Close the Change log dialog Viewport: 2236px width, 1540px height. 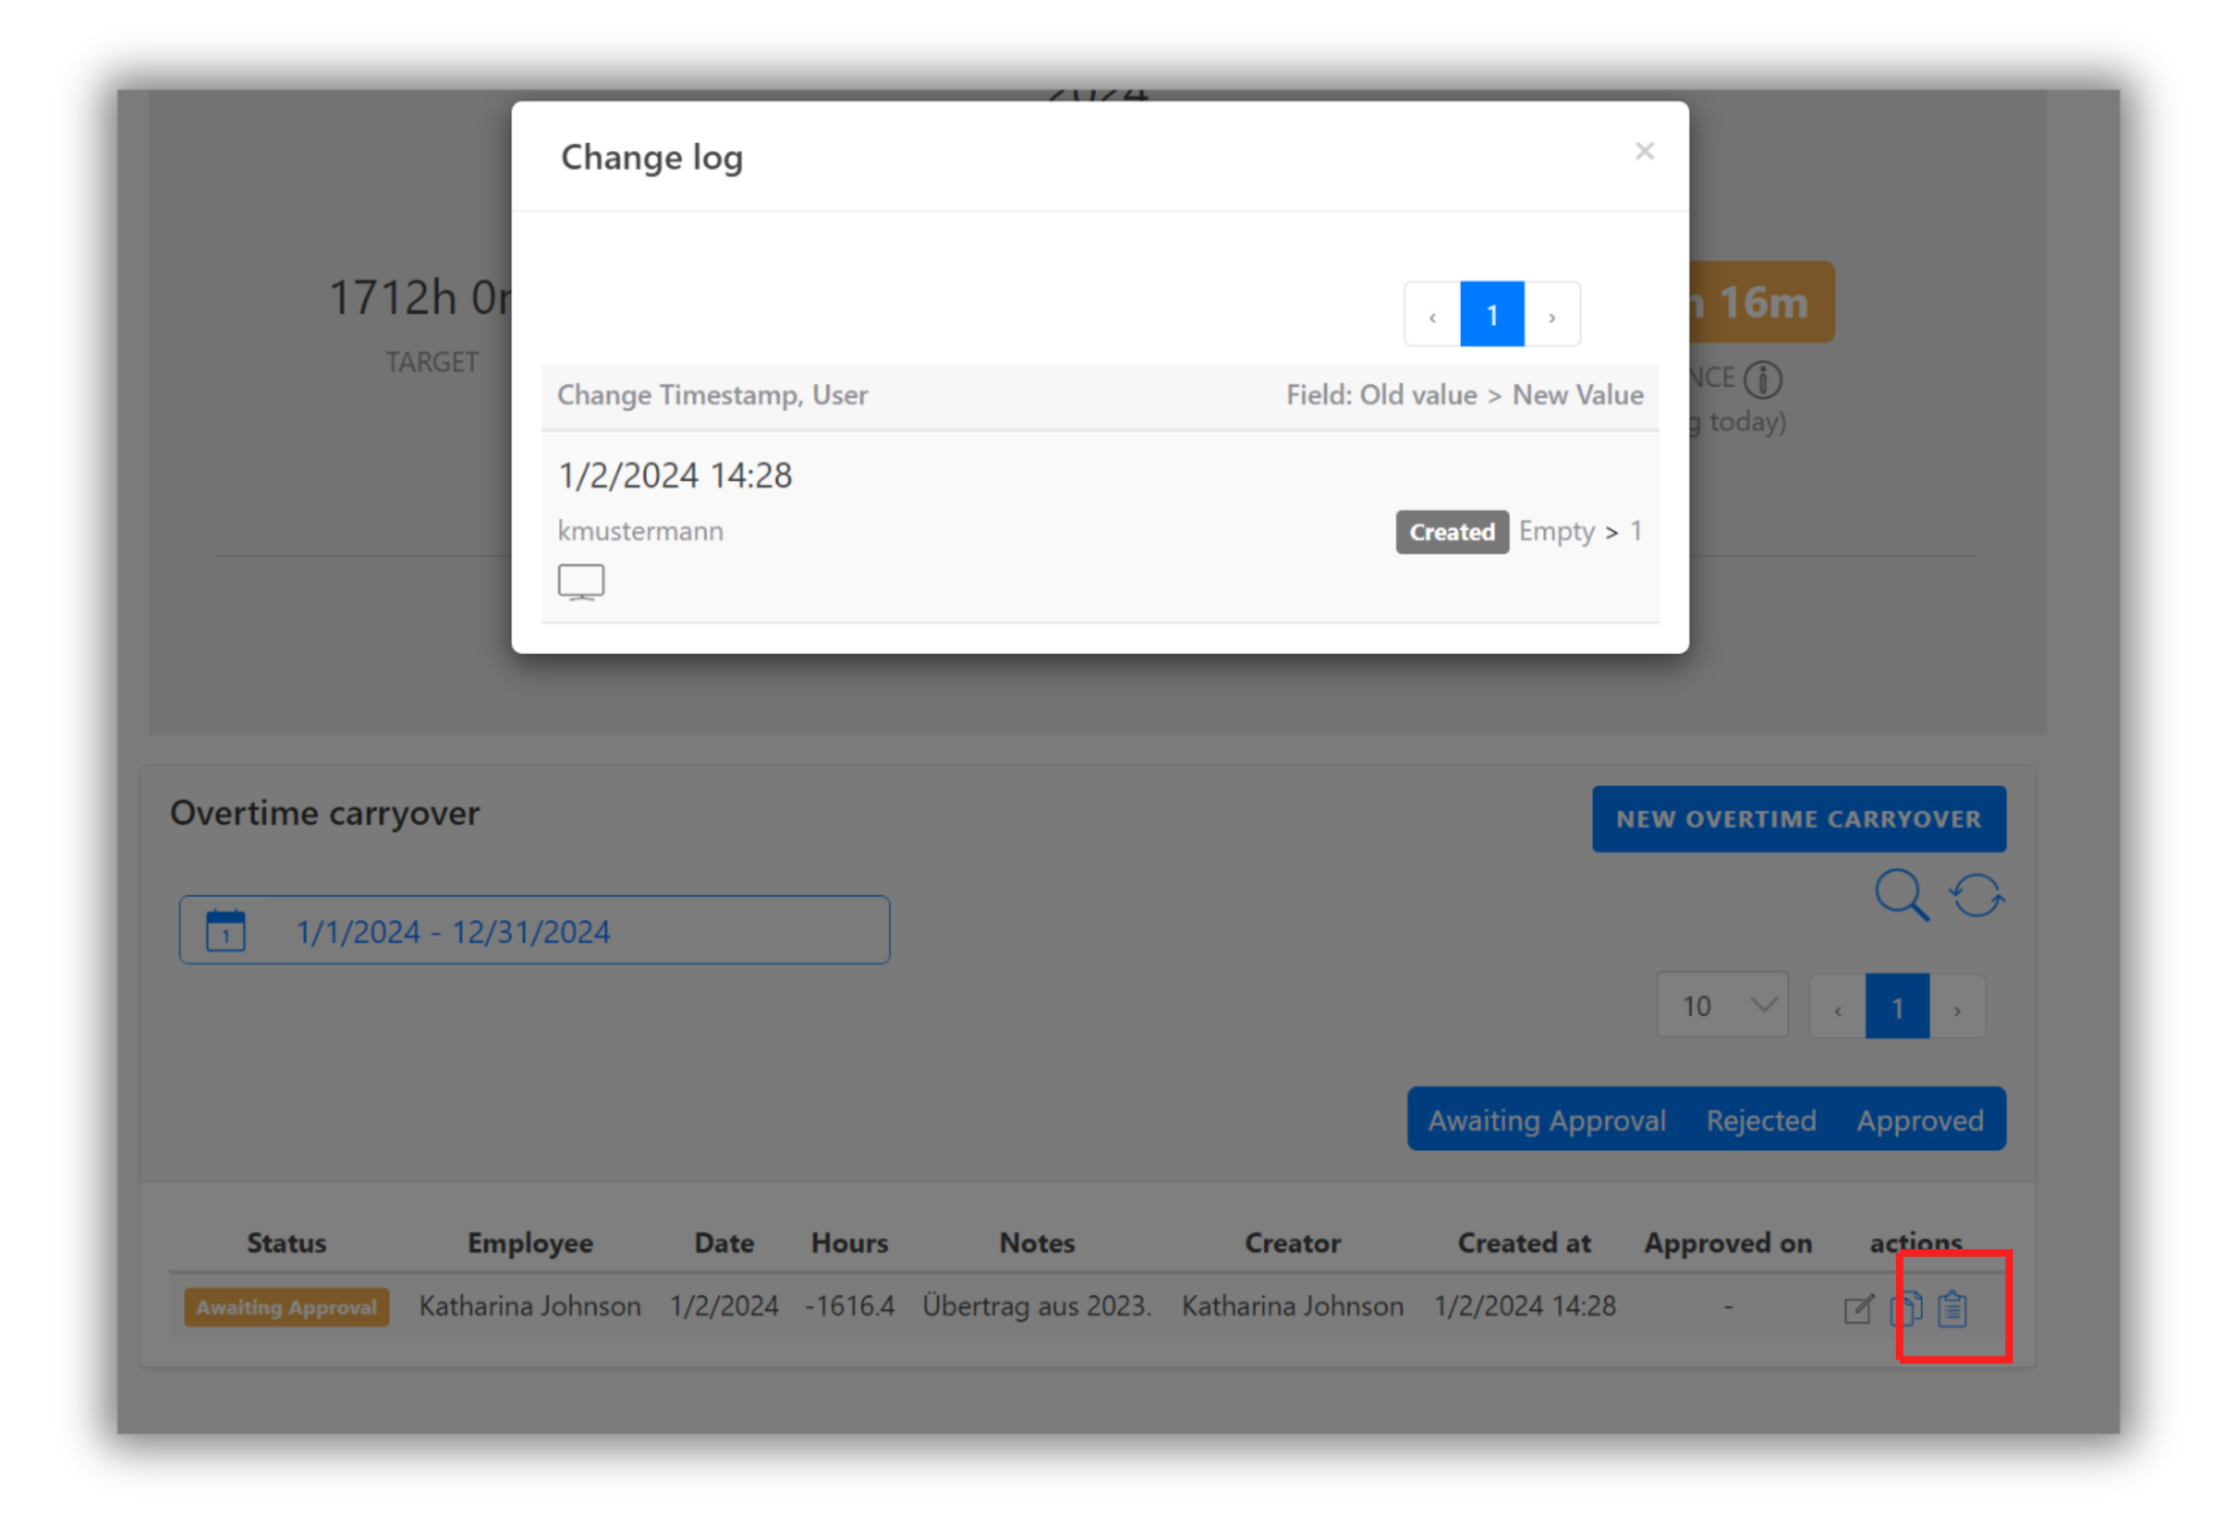coord(1644,150)
